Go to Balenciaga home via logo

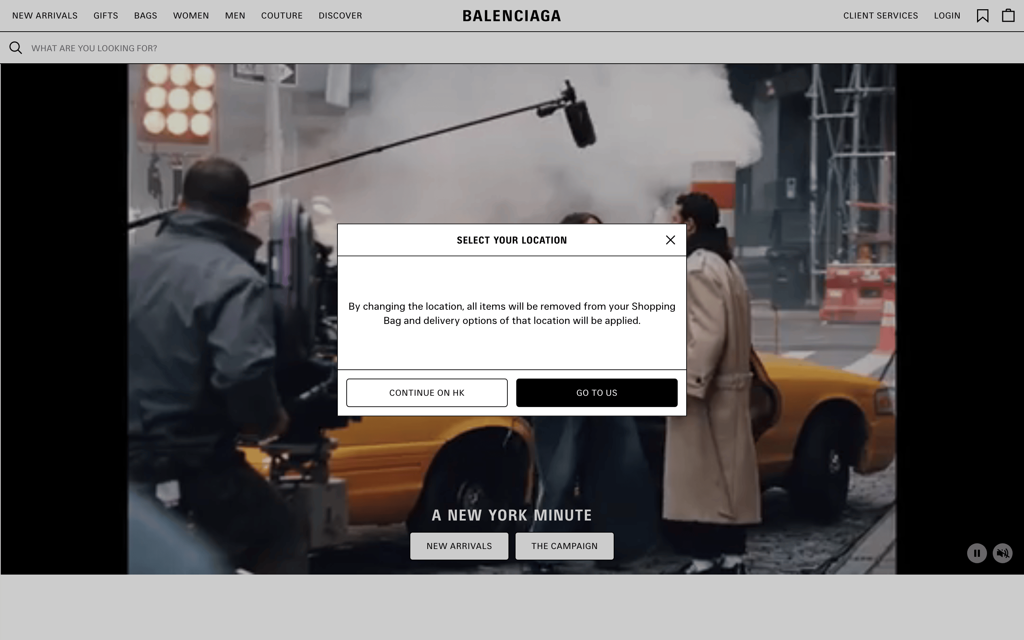pyautogui.click(x=512, y=16)
